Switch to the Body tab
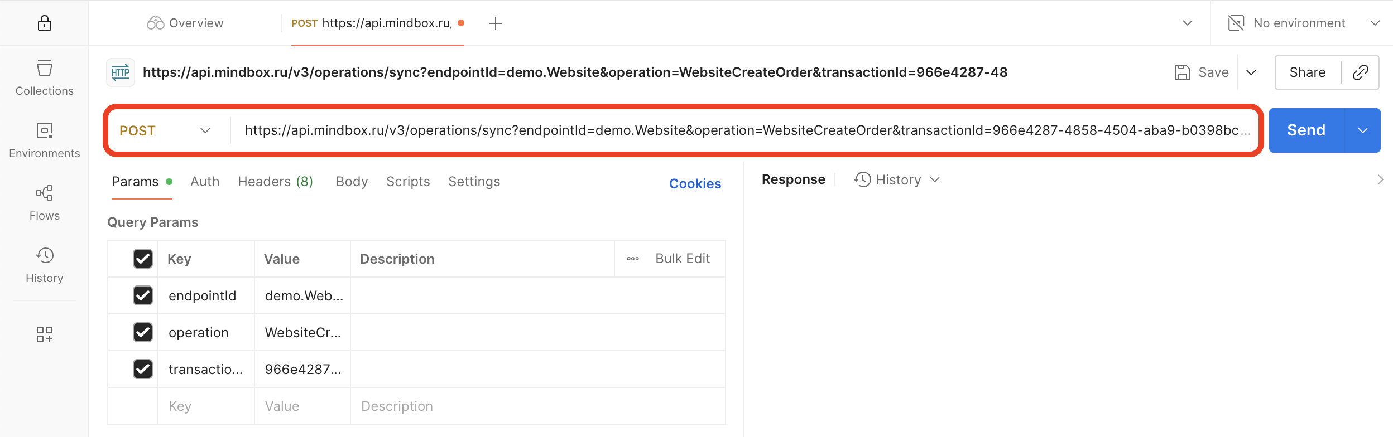1393x437 pixels. pos(352,182)
